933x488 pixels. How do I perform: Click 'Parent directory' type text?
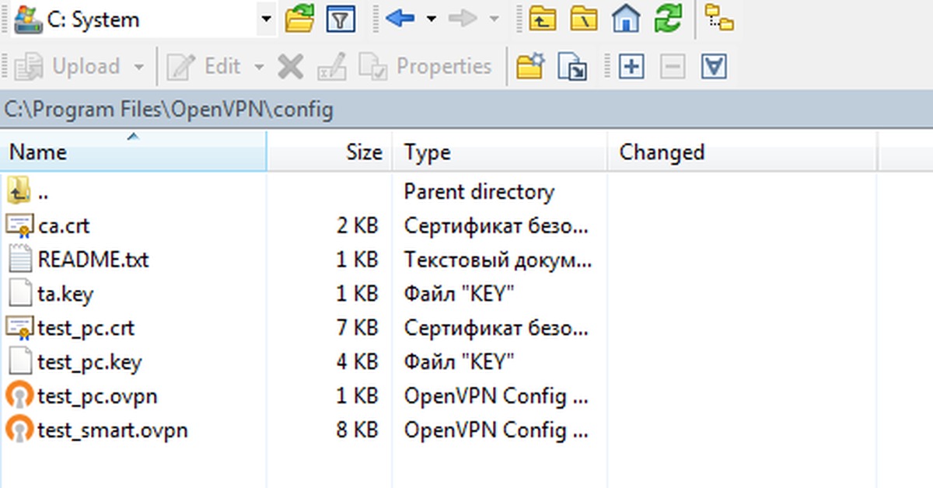[x=479, y=191]
